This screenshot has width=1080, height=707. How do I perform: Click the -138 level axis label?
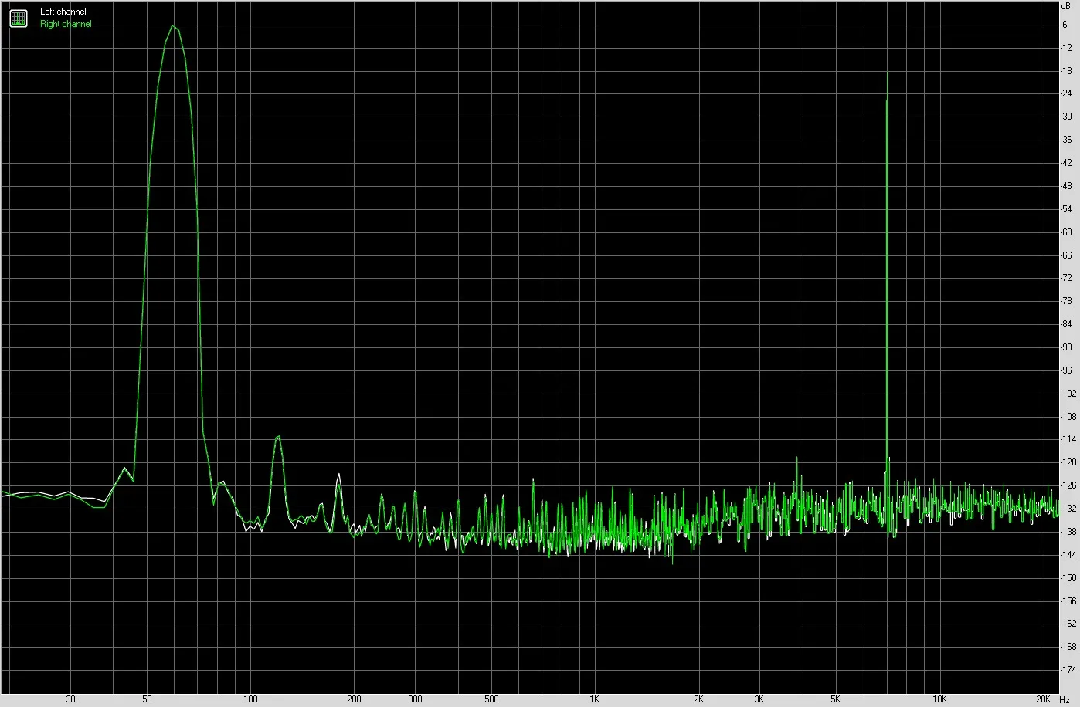(1068, 532)
